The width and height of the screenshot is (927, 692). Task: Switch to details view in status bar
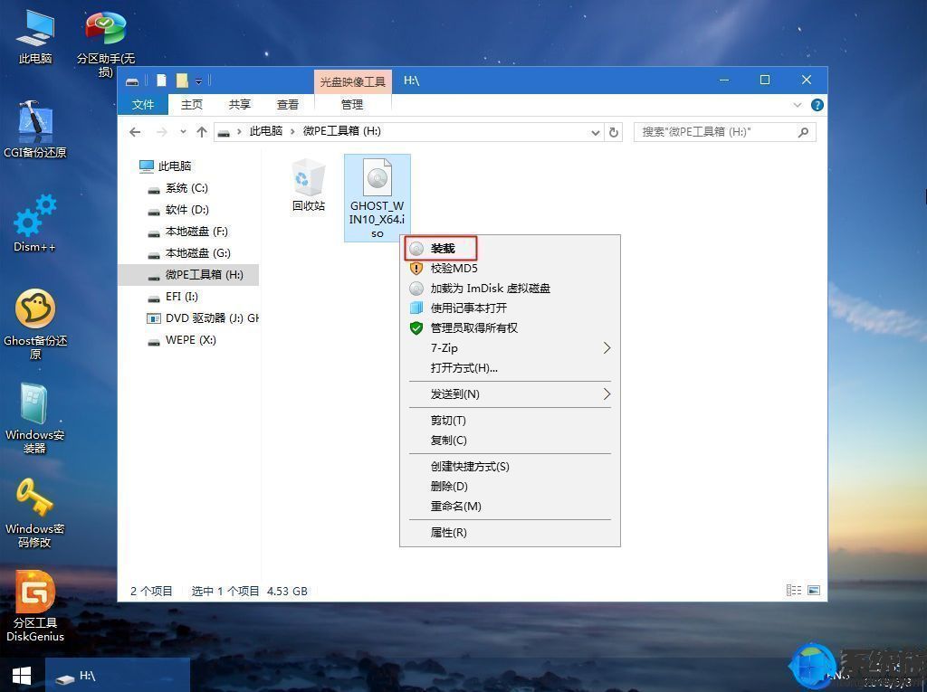tap(794, 590)
